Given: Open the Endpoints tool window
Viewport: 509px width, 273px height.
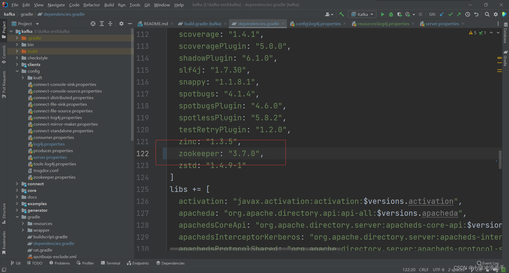Looking at the screenshot, I should click(138, 263).
